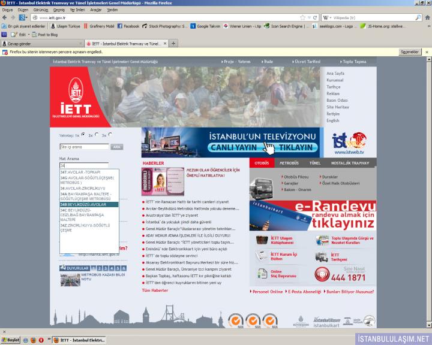
Task: Dismiss the popup-blocked notification bar
Action: click(427, 52)
